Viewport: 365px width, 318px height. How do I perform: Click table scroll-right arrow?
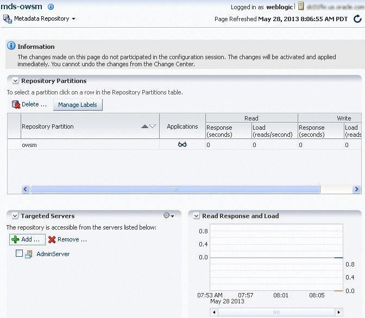[x=356, y=189]
